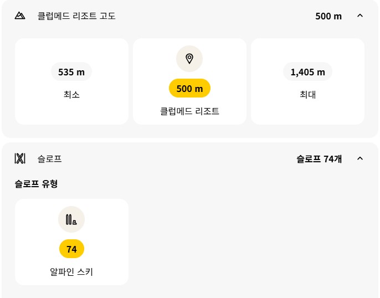Collapse the 클럽메드 리조트 고도 section chevron
The width and height of the screenshot is (380, 298).
click(x=360, y=16)
